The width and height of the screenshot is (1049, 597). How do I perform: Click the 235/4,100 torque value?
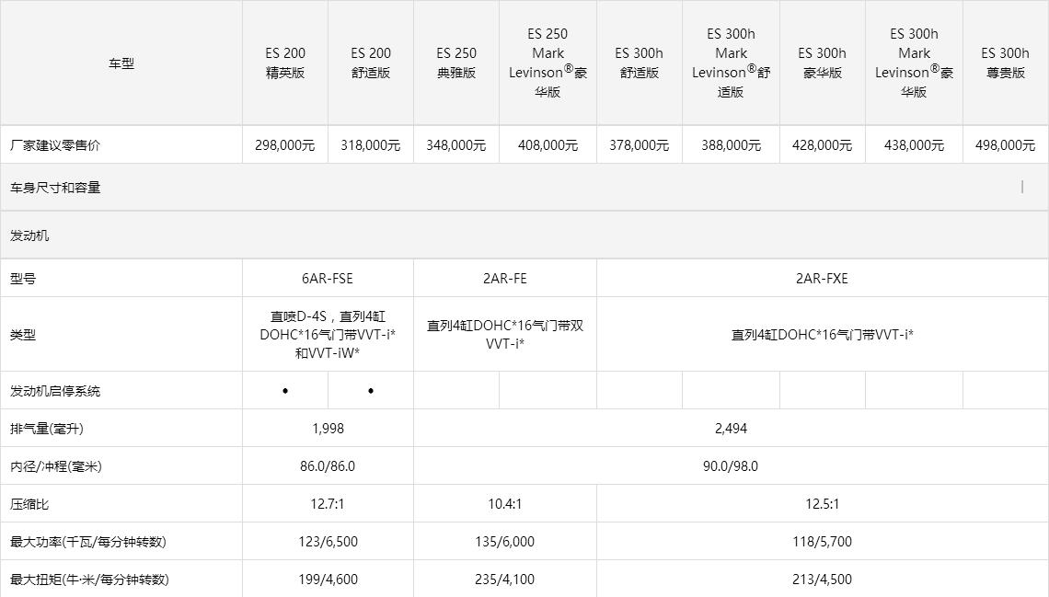coord(505,580)
